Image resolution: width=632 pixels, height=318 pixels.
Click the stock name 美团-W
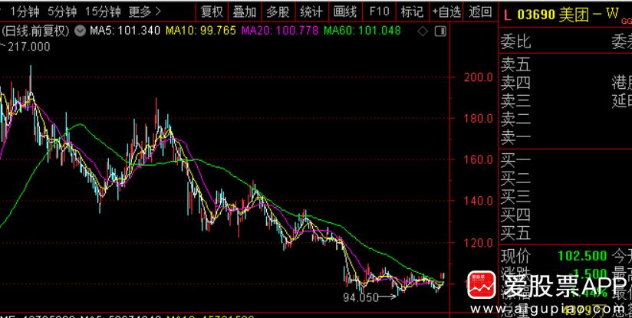[589, 15]
